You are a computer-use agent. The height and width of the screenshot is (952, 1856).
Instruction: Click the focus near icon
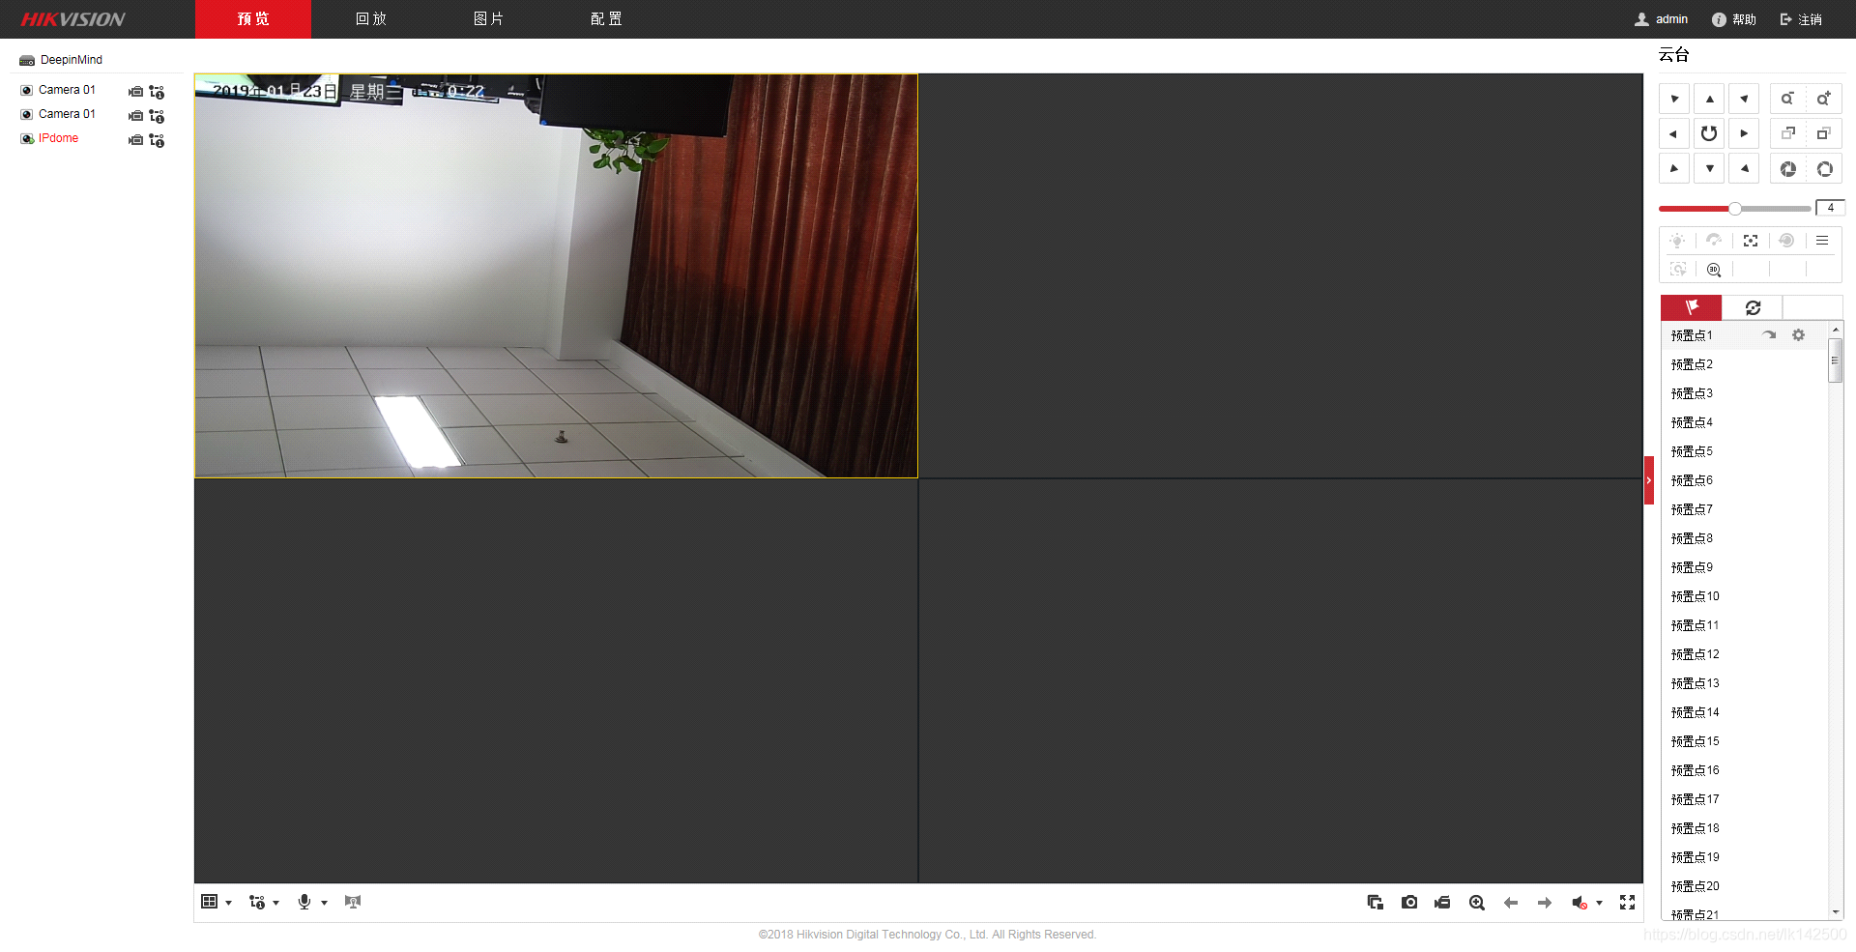1787,133
